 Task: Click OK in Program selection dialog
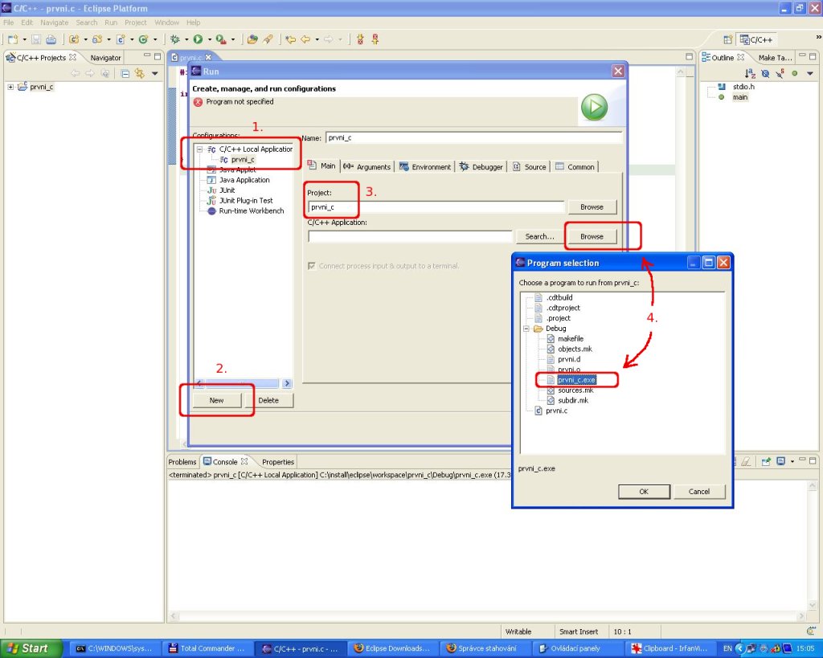point(643,491)
